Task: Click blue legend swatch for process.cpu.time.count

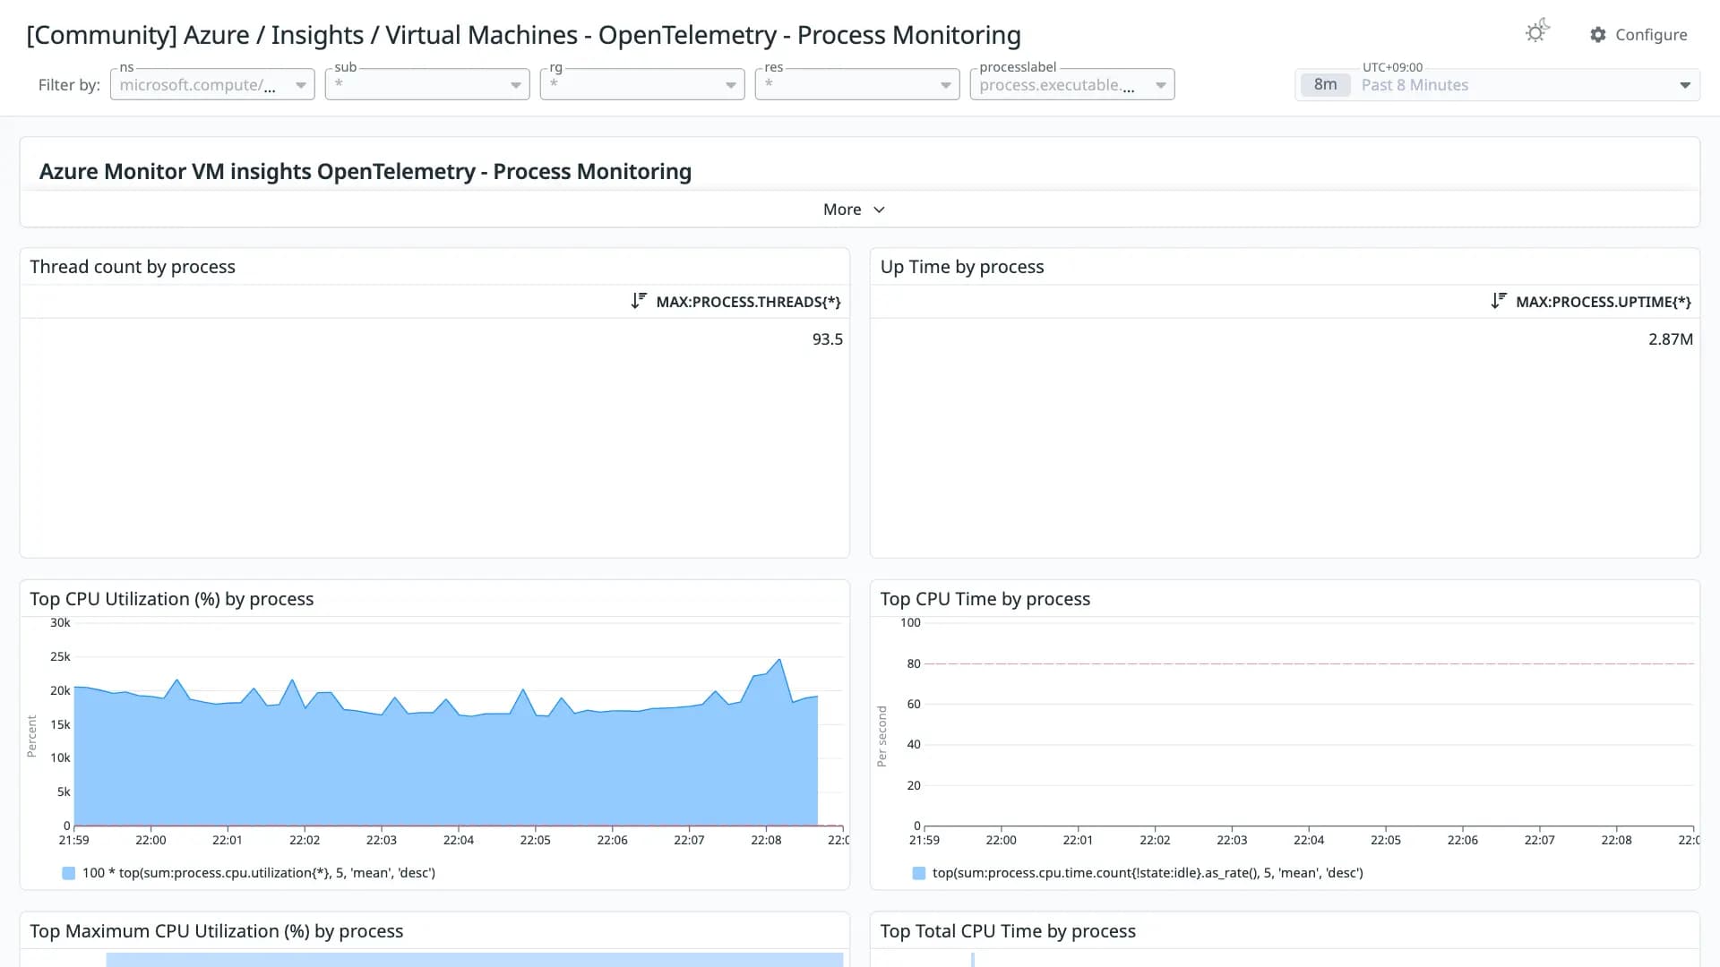Action: [x=918, y=873]
